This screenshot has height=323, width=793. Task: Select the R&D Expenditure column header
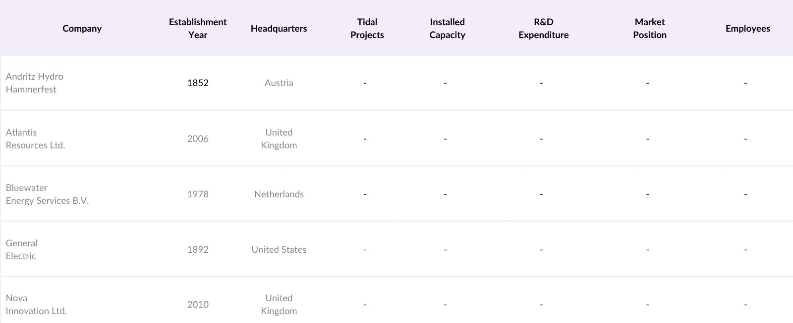click(x=543, y=28)
